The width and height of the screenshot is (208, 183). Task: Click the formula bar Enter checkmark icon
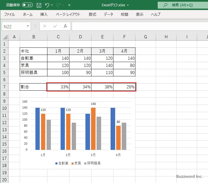coord(55,26)
